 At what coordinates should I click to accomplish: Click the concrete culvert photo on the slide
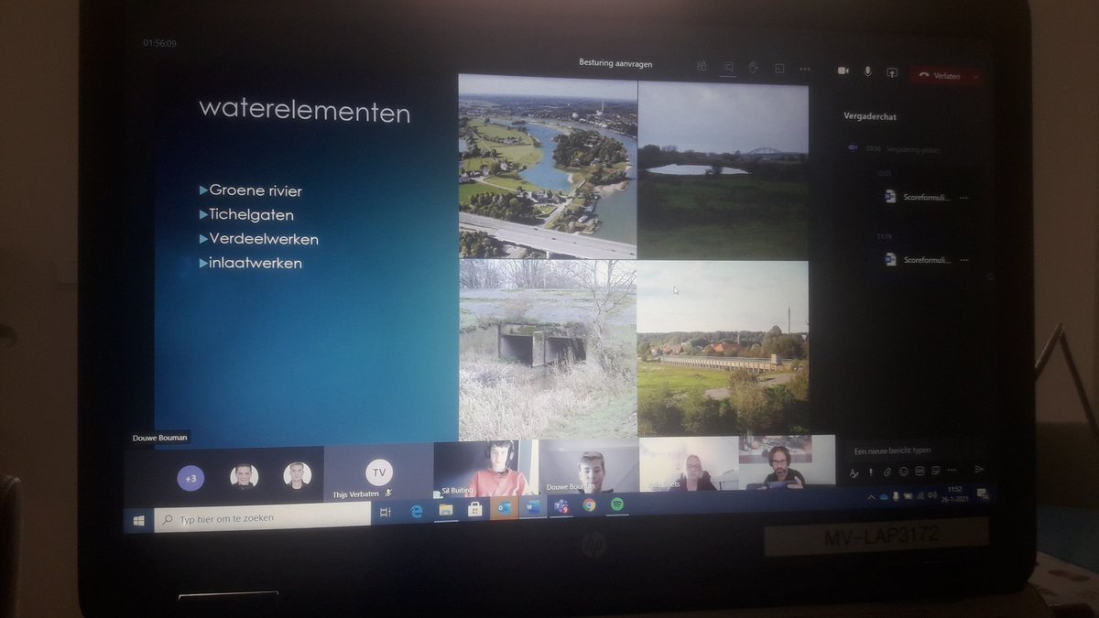548,350
